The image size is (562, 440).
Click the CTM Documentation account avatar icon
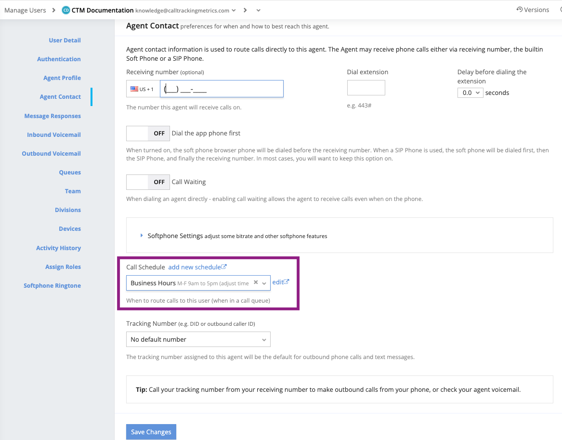point(66,10)
